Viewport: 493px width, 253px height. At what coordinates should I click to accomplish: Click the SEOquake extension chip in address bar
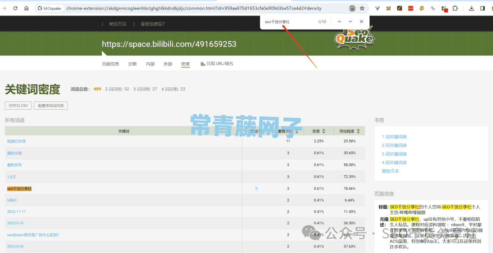[49, 9]
